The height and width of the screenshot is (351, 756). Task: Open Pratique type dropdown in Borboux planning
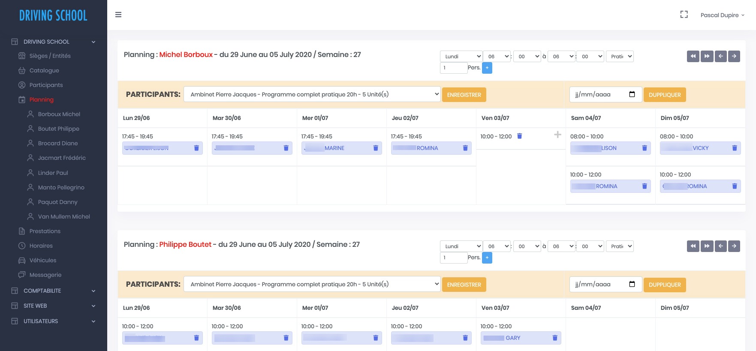[620, 56]
